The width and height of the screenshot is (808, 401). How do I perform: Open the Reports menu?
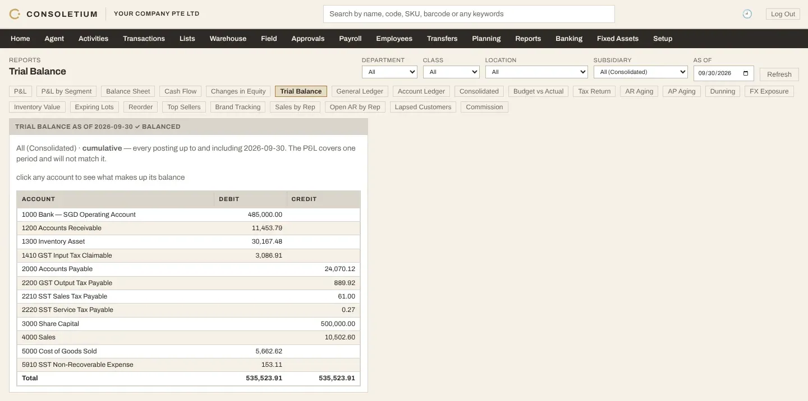point(528,39)
